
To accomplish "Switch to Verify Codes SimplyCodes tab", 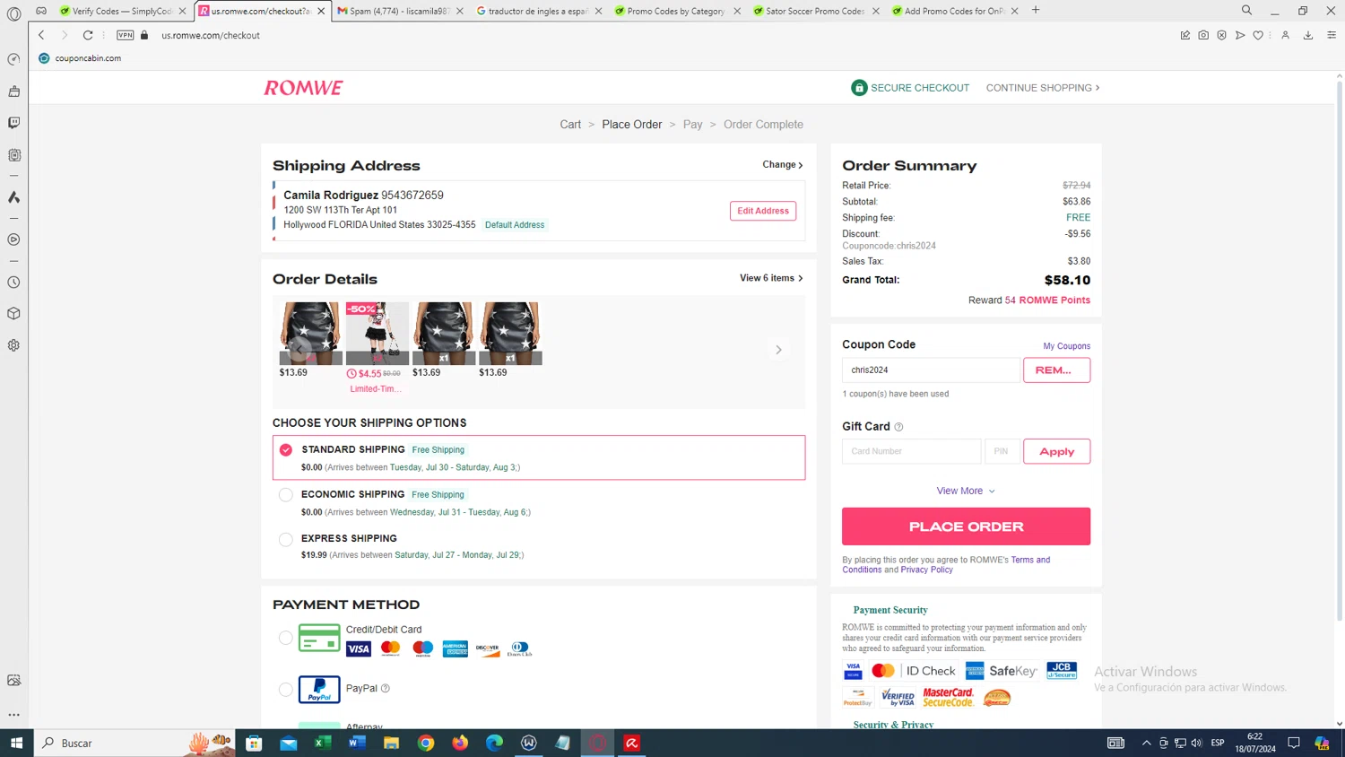I will [x=123, y=11].
